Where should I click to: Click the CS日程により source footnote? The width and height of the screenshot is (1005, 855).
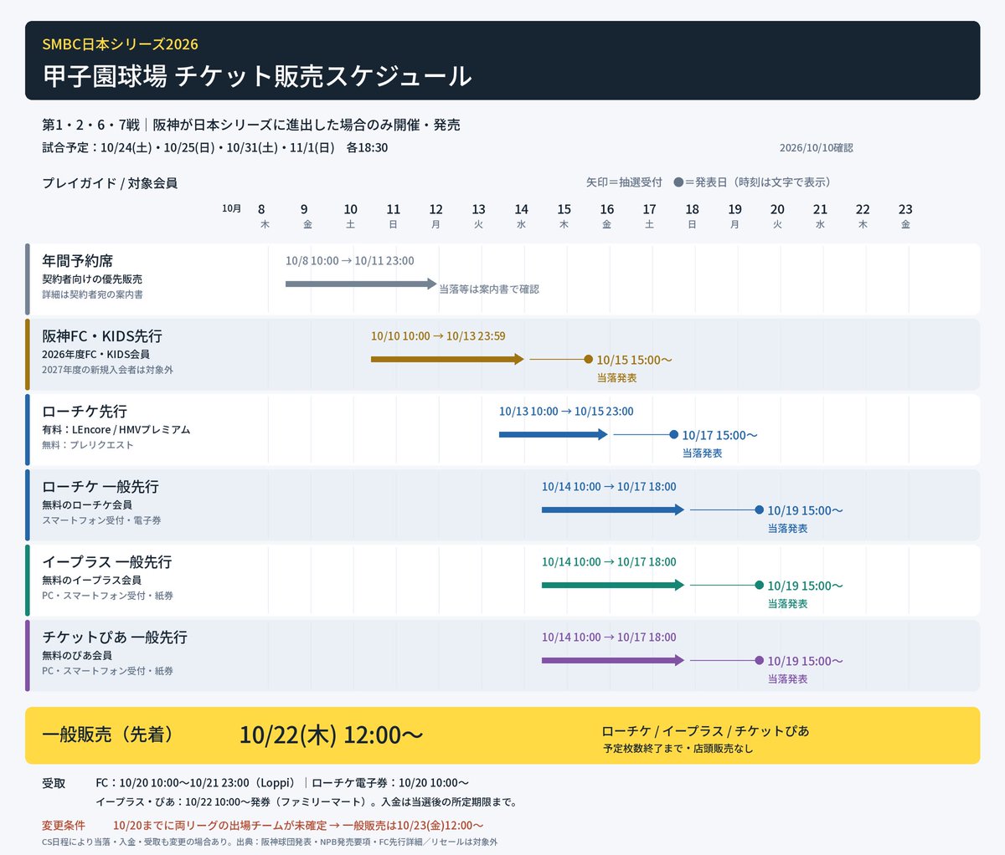point(270,842)
